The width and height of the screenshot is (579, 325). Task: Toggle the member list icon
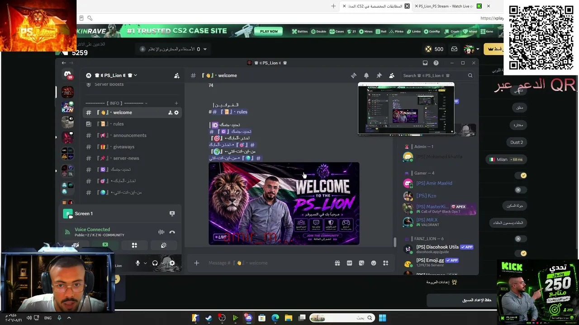[x=392, y=75]
